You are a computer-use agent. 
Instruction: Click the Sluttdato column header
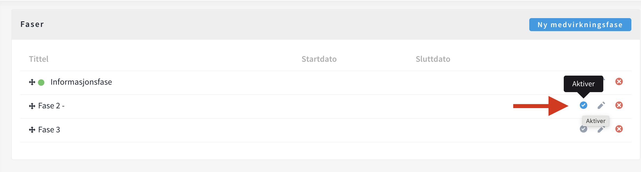433,59
